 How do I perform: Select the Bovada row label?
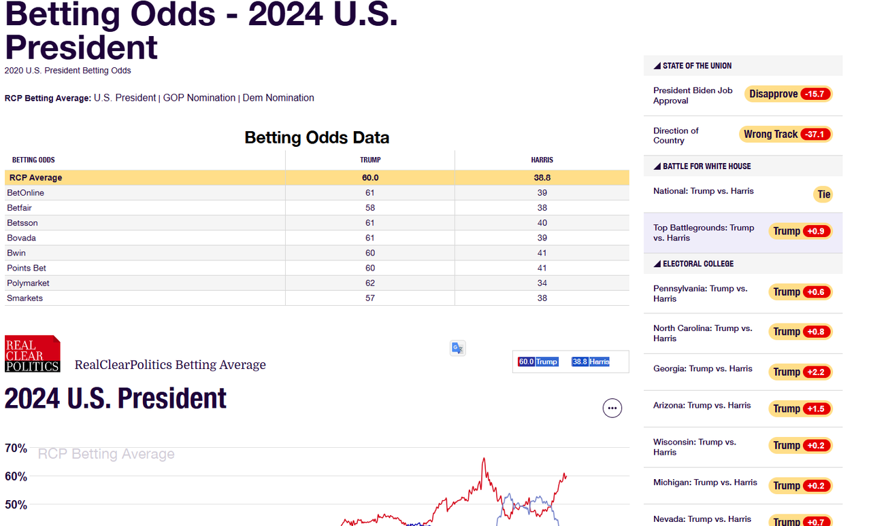pos(21,238)
